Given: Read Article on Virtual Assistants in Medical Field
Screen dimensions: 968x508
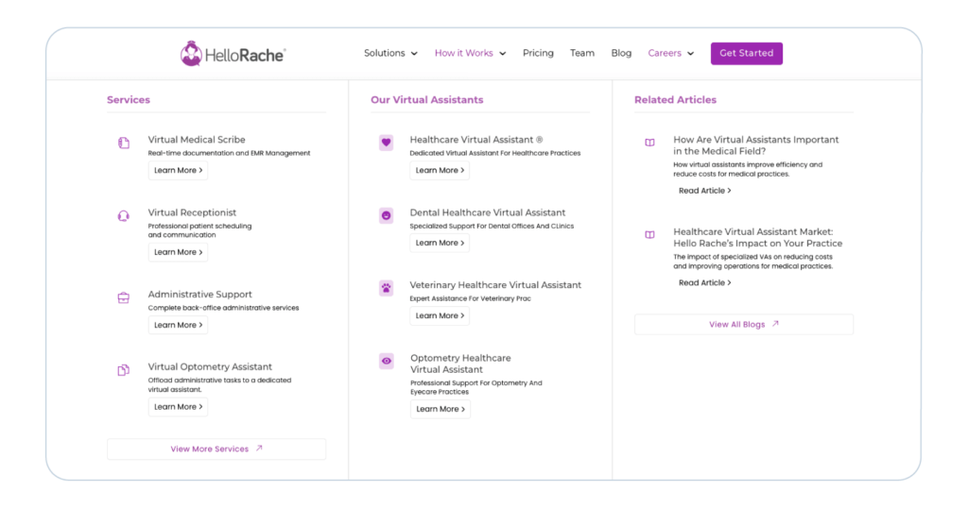Looking at the screenshot, I should click(x=704, y=191).
